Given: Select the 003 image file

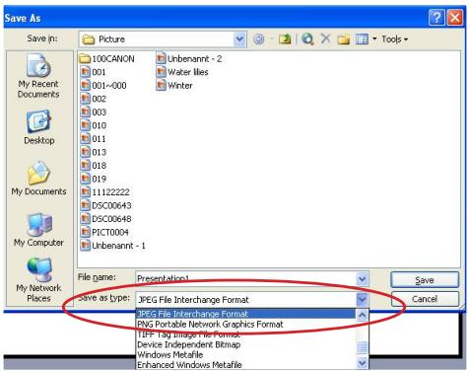Looking at the screenshot, I should (x=94, y=112).
